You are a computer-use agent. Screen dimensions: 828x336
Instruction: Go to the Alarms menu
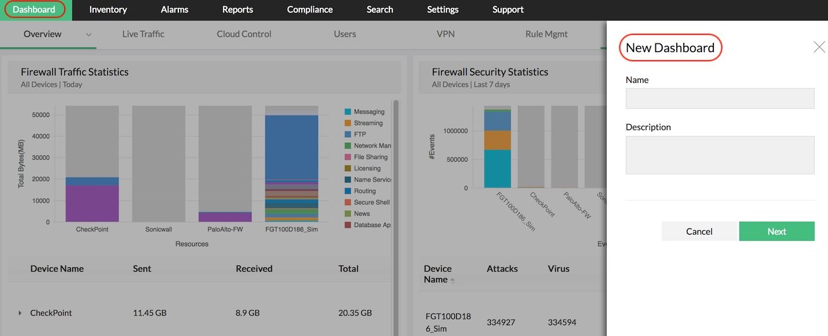point(175,9)
